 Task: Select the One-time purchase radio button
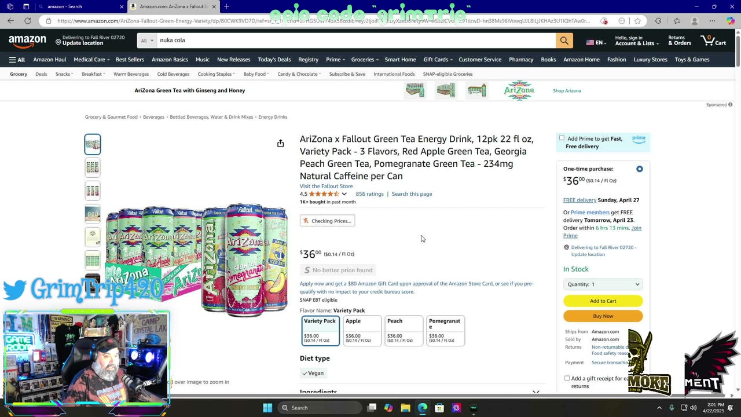(640, 169)
